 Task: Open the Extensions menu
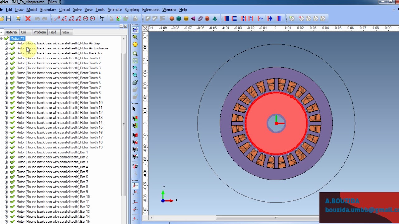pyautogui.click(x=151, y=10)
